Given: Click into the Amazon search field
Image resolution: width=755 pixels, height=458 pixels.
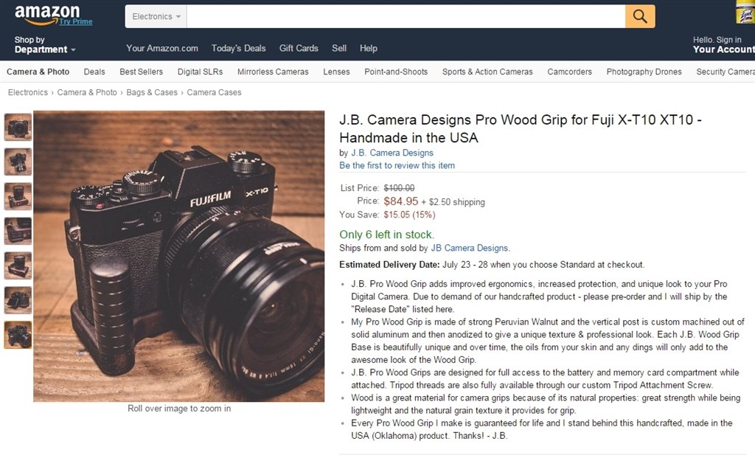Looking at the screenshot, I should point(406,16).
